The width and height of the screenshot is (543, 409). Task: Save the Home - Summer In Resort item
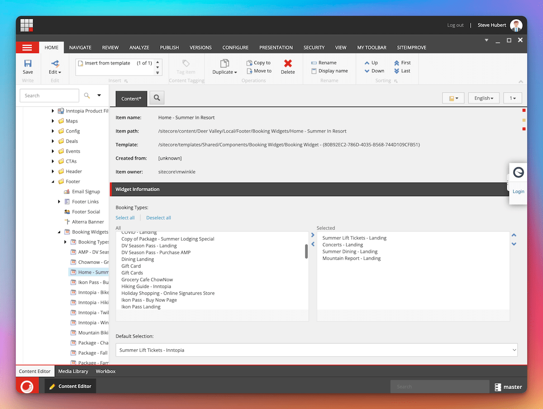pyautogui.click(x=28, y=66)
